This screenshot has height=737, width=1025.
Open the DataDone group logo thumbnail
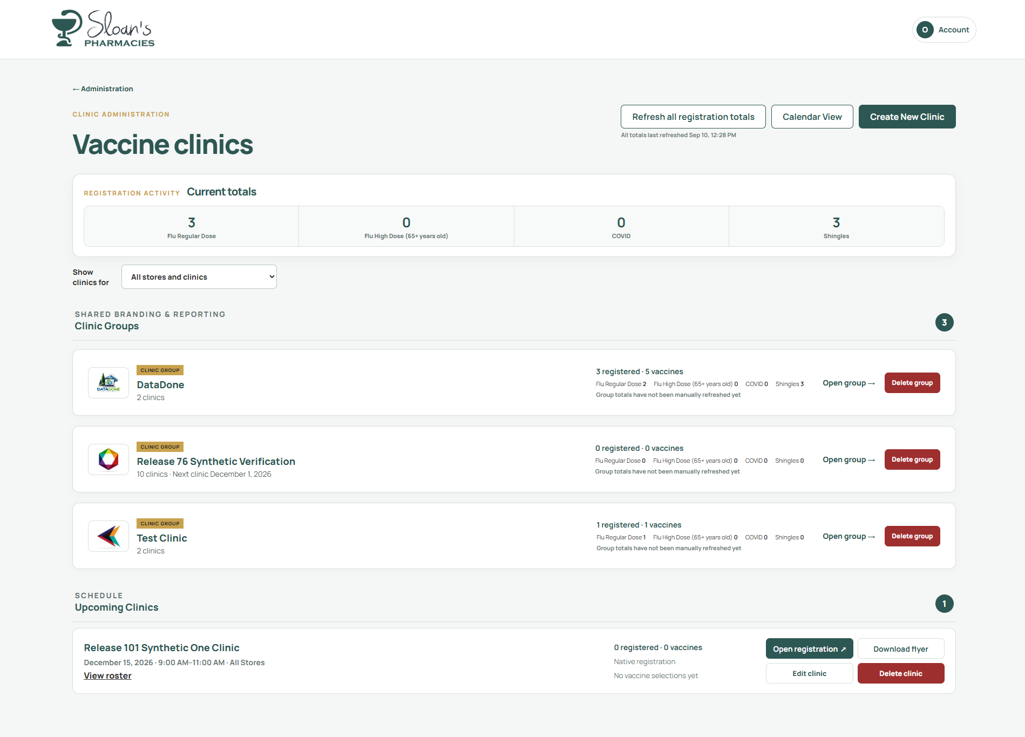(x=108, y=383)
